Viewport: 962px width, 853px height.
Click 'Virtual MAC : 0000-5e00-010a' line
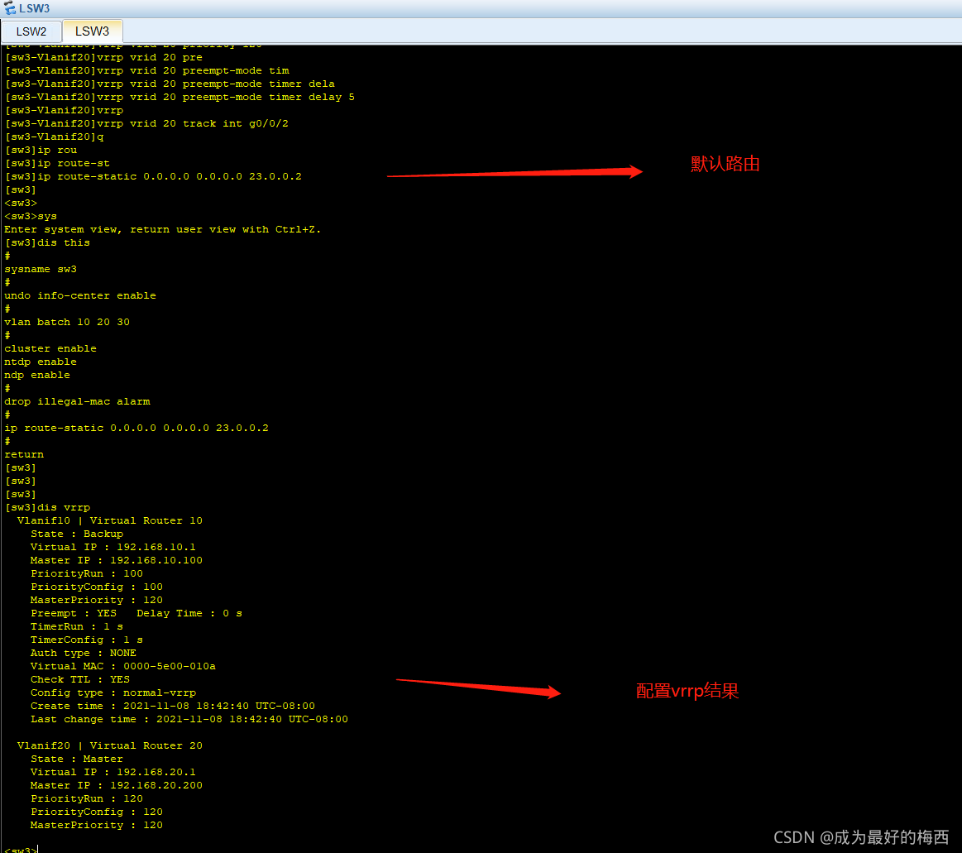122,666
